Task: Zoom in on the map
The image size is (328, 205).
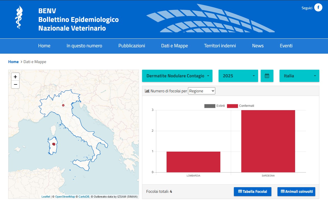Action: (15, 77)
